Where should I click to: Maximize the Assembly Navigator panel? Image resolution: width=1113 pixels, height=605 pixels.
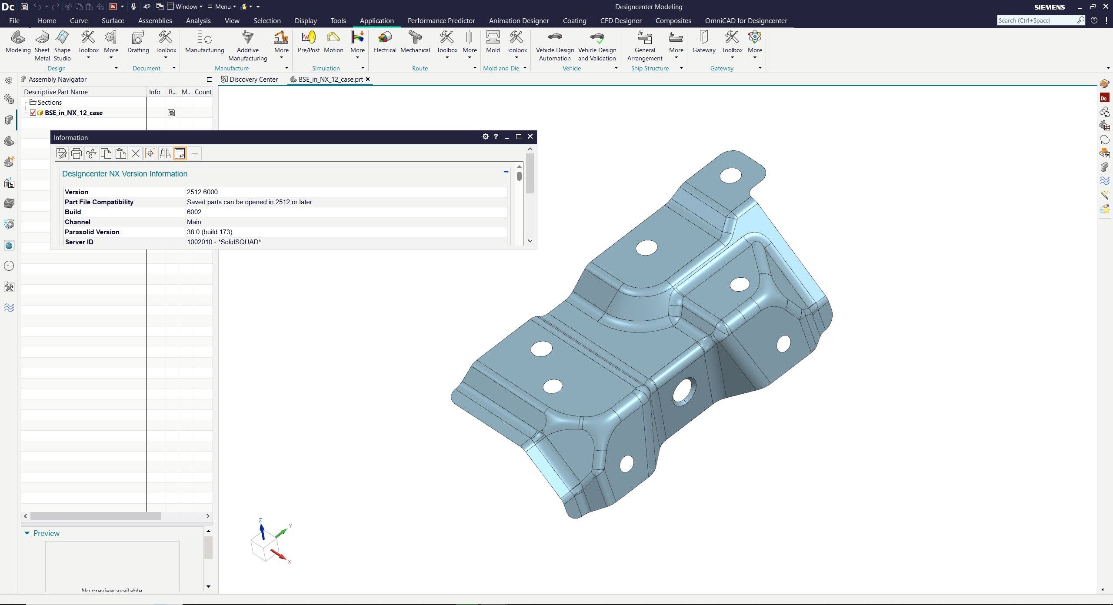coord(209,79)
